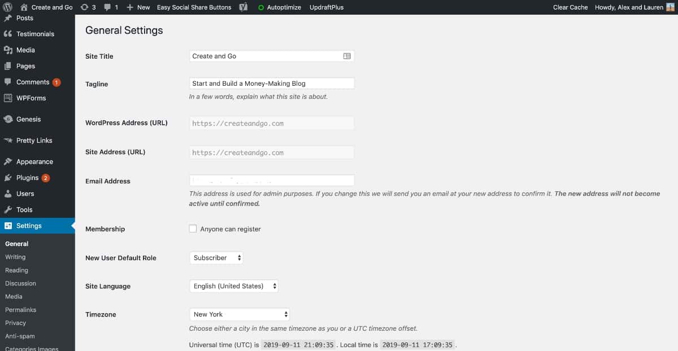Open UpdraftPlus from the admin bar
The width and height of the screenshot is (678, 351).
click(x=327, y=7)
